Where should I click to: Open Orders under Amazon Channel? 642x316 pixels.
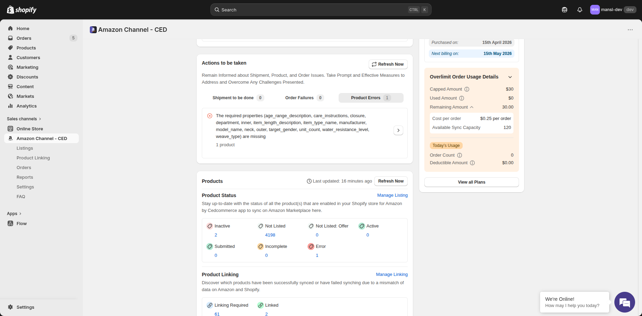pos(24,167)
